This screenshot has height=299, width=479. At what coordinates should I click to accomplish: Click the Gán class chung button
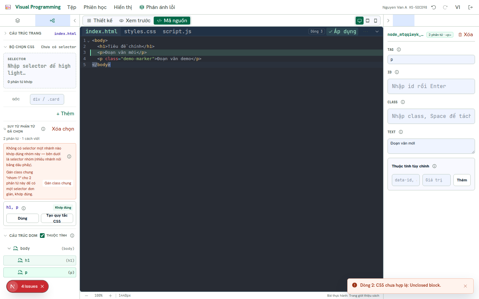pos(58,183)
